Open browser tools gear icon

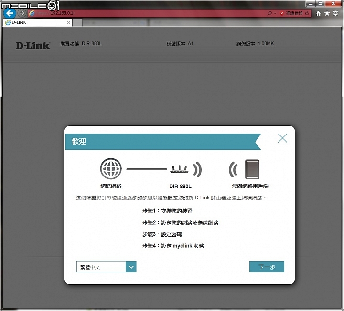click(336, 13)
